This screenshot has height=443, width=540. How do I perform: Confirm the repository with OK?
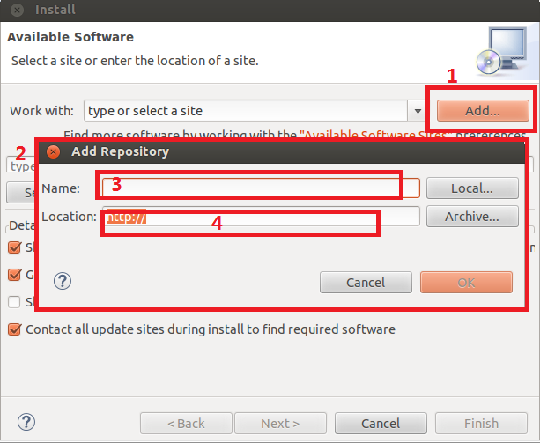(466, 282)
